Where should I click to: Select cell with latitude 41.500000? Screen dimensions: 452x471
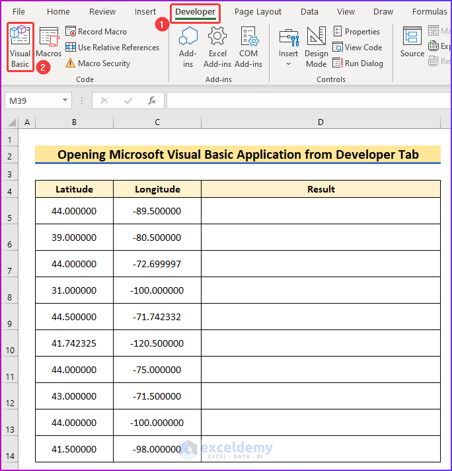pyautogui.click(x=74, y=449)
